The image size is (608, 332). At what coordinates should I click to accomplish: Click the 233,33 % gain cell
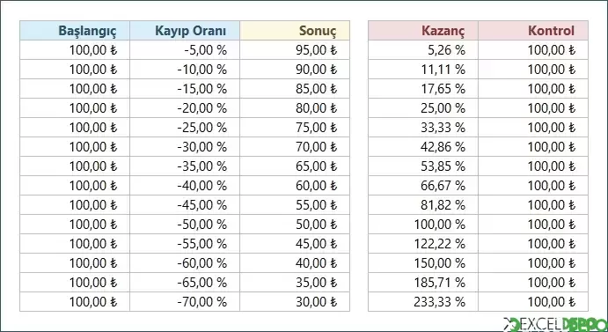423,302
